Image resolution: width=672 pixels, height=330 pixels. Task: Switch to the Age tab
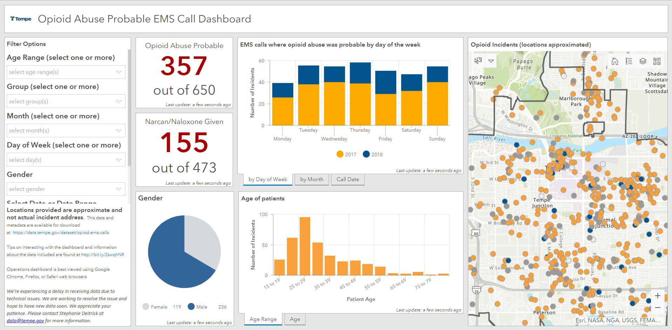point(295,319)
